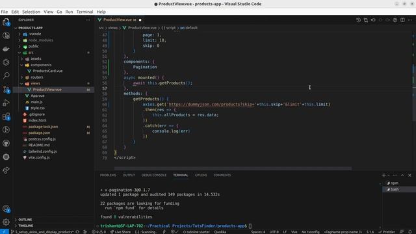416x234 pixels.
Task: Open Source Control view in activity bar
Action: point(6,89)
